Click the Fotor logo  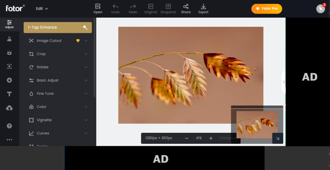click(15, 8)
